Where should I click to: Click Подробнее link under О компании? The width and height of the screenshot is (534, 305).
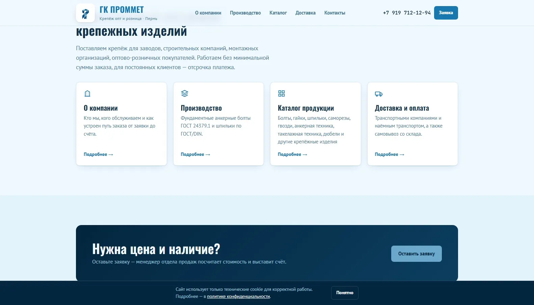click(98, 154)
